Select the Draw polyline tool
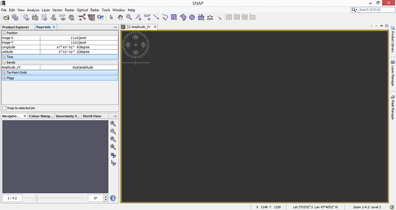 click(x=165, y=17)
